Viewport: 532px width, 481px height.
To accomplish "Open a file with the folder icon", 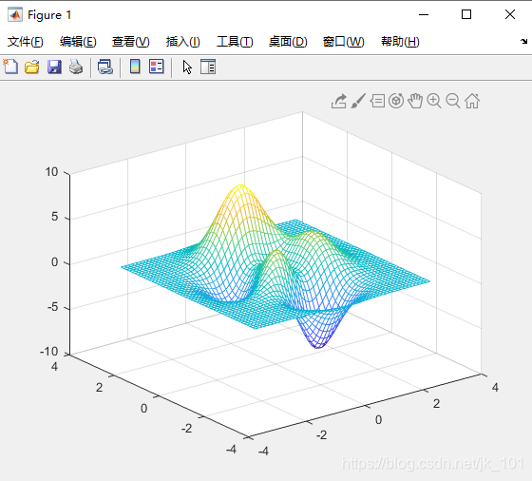I will coord(32,67).
